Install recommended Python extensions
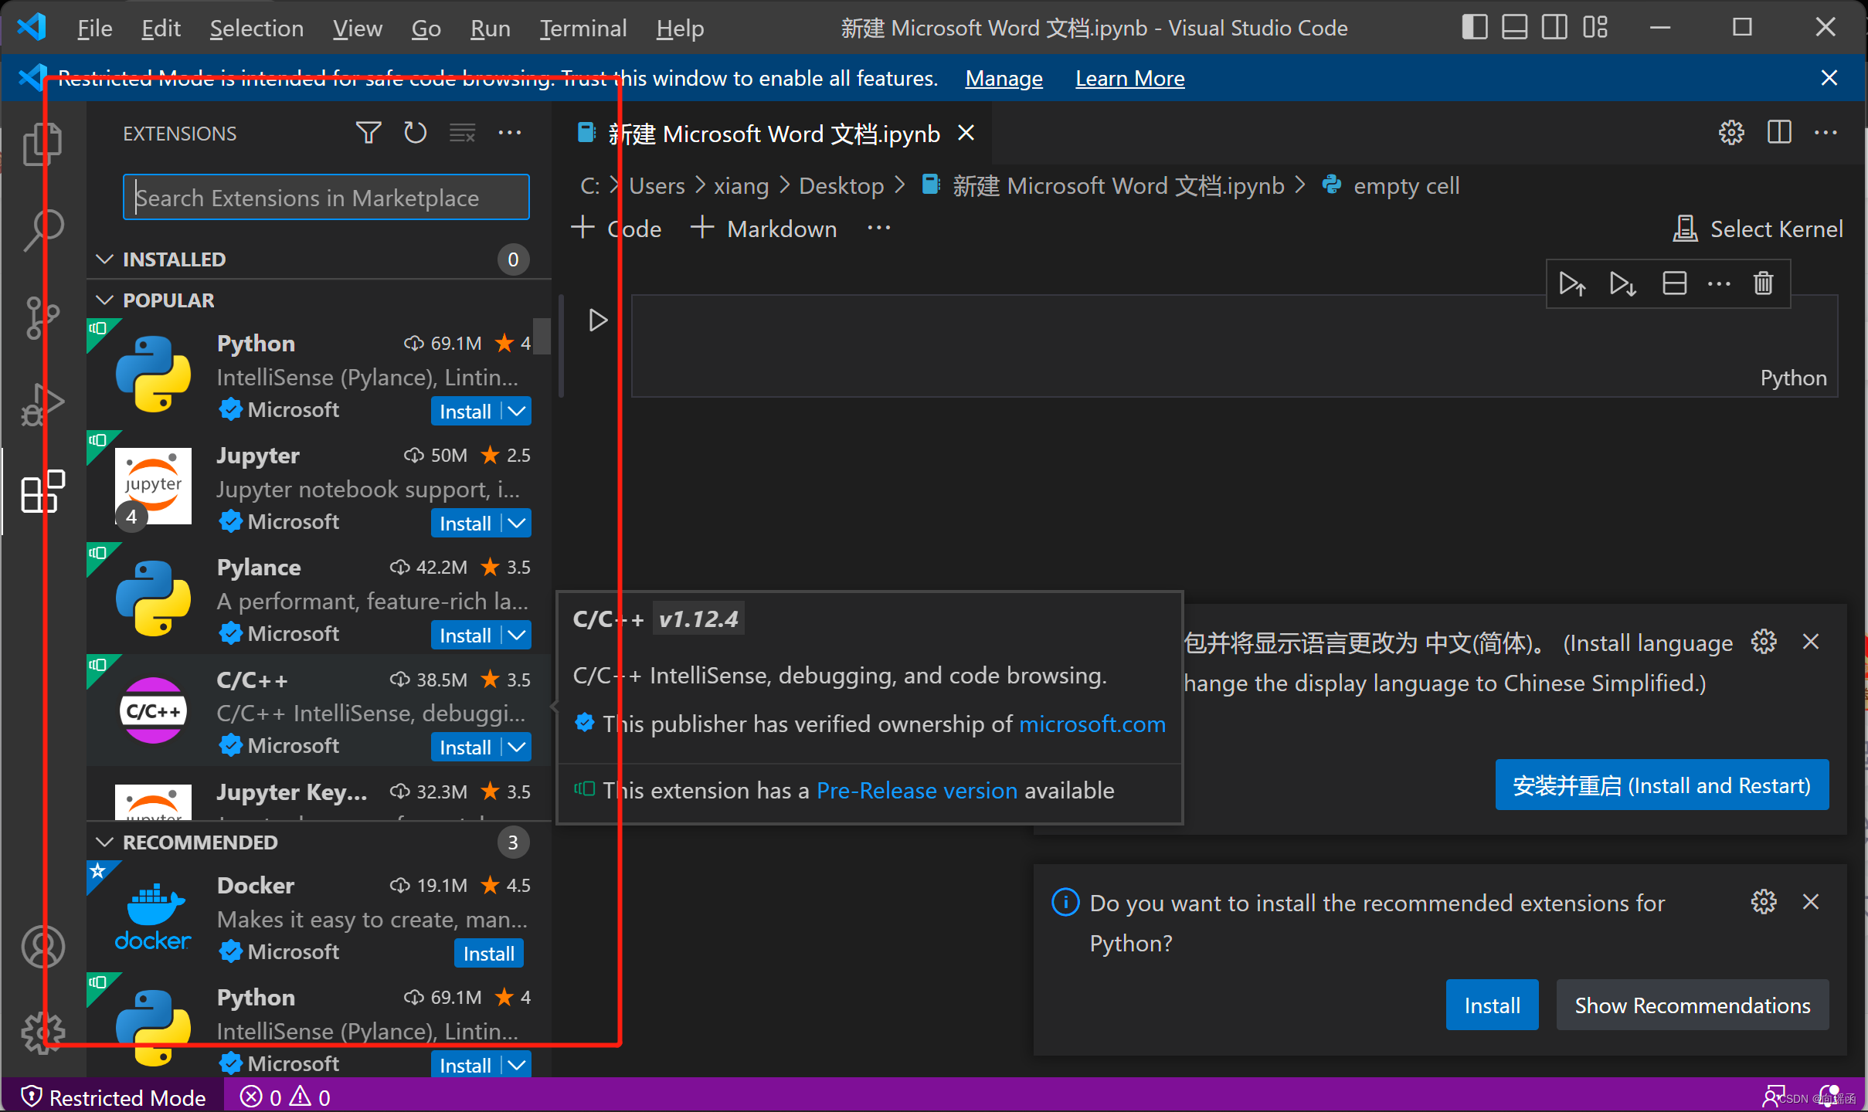 click(1492, 1005)
